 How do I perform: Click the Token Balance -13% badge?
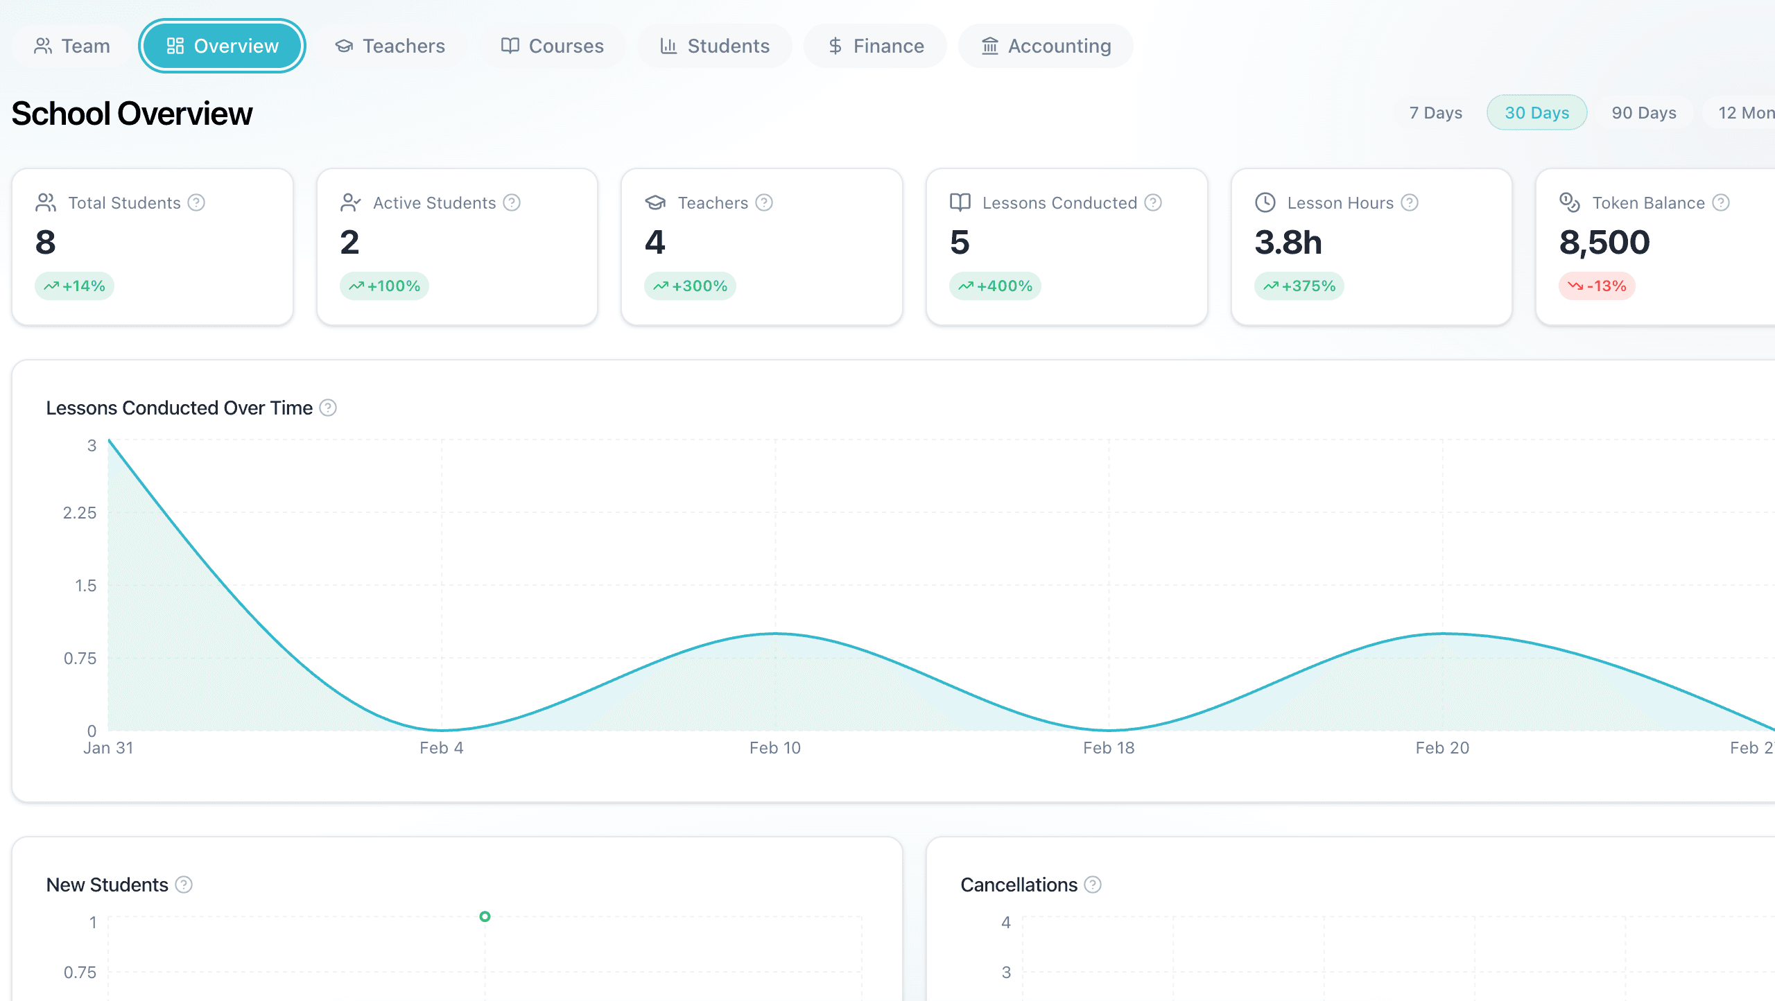tap(1597, 286)
